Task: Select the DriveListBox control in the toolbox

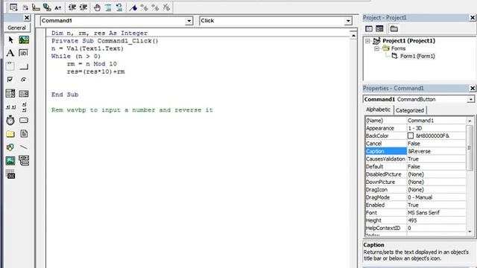Action: pos(24,121)
